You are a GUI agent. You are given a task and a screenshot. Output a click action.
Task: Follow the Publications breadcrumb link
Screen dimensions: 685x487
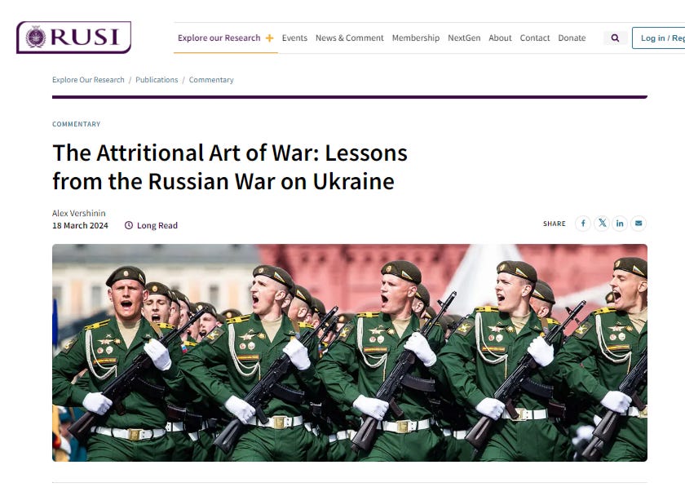click(157, 80)
